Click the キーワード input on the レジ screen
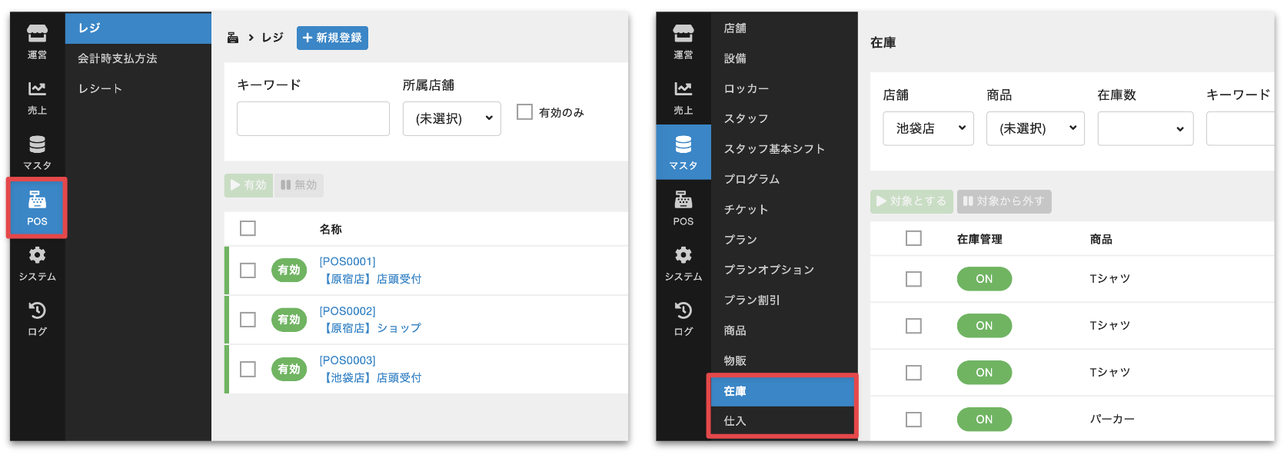The width and height of the screenshot is (1287, 458). point(313,119)
